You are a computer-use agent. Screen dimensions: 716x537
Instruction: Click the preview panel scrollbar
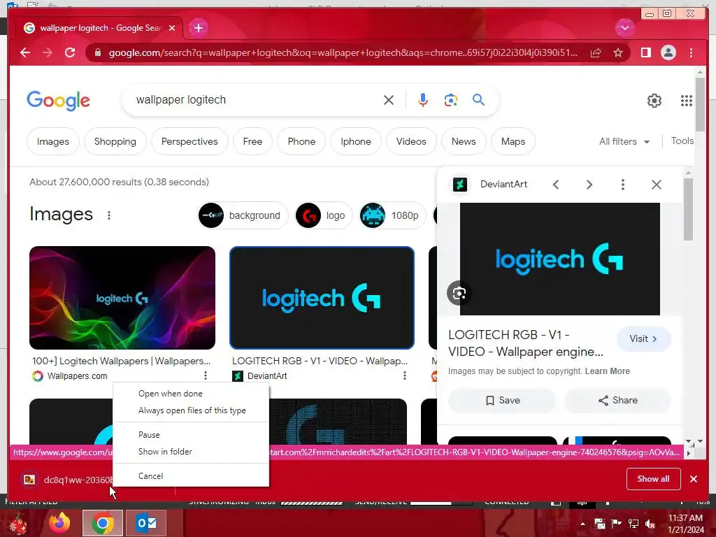pyautogui.click(x=688, y=209)
